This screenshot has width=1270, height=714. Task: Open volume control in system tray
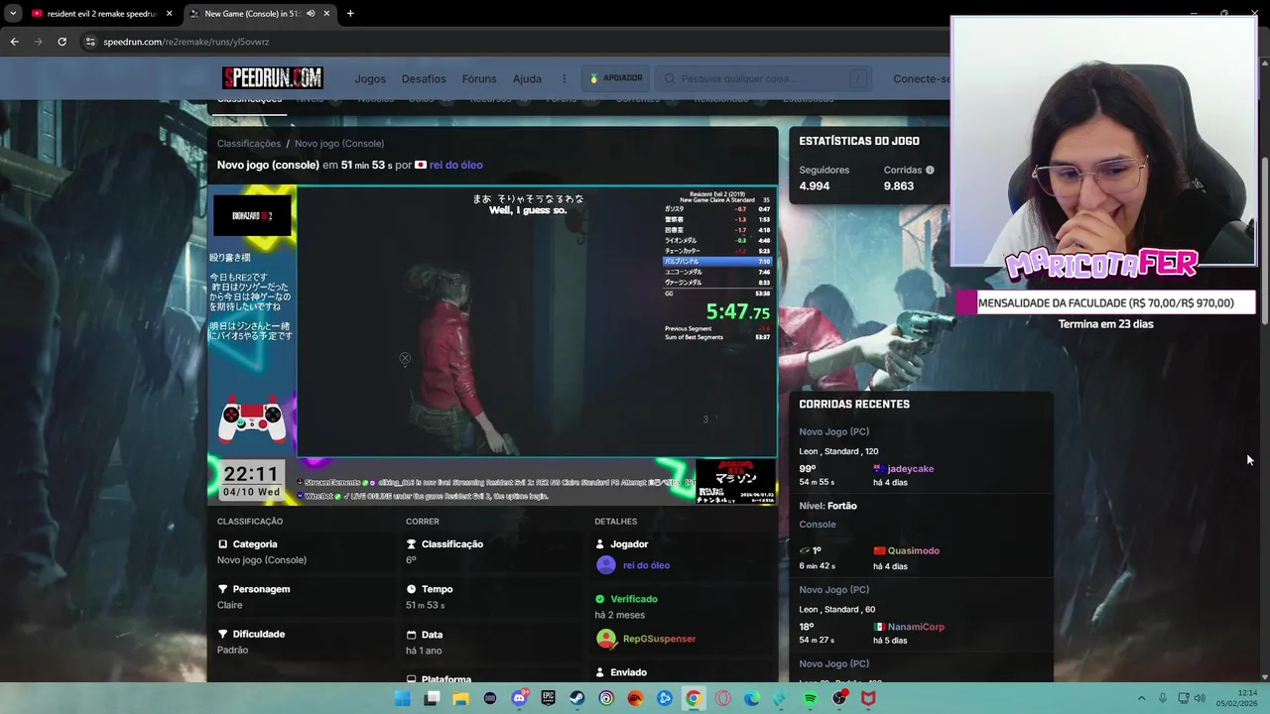click(x=1200, y=698)
